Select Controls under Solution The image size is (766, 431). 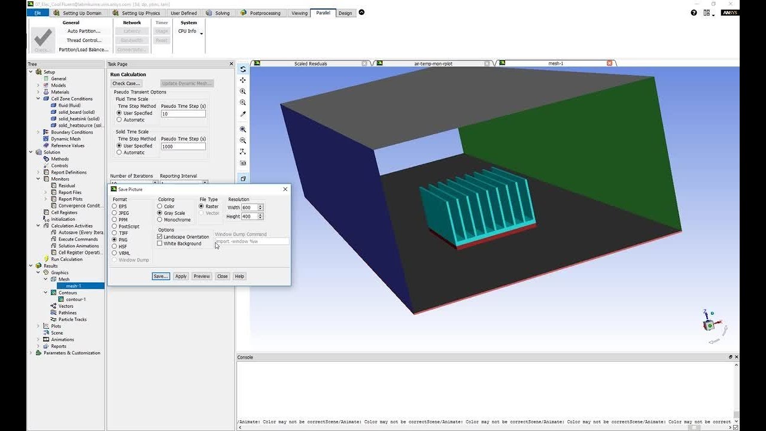coord(60,166)
